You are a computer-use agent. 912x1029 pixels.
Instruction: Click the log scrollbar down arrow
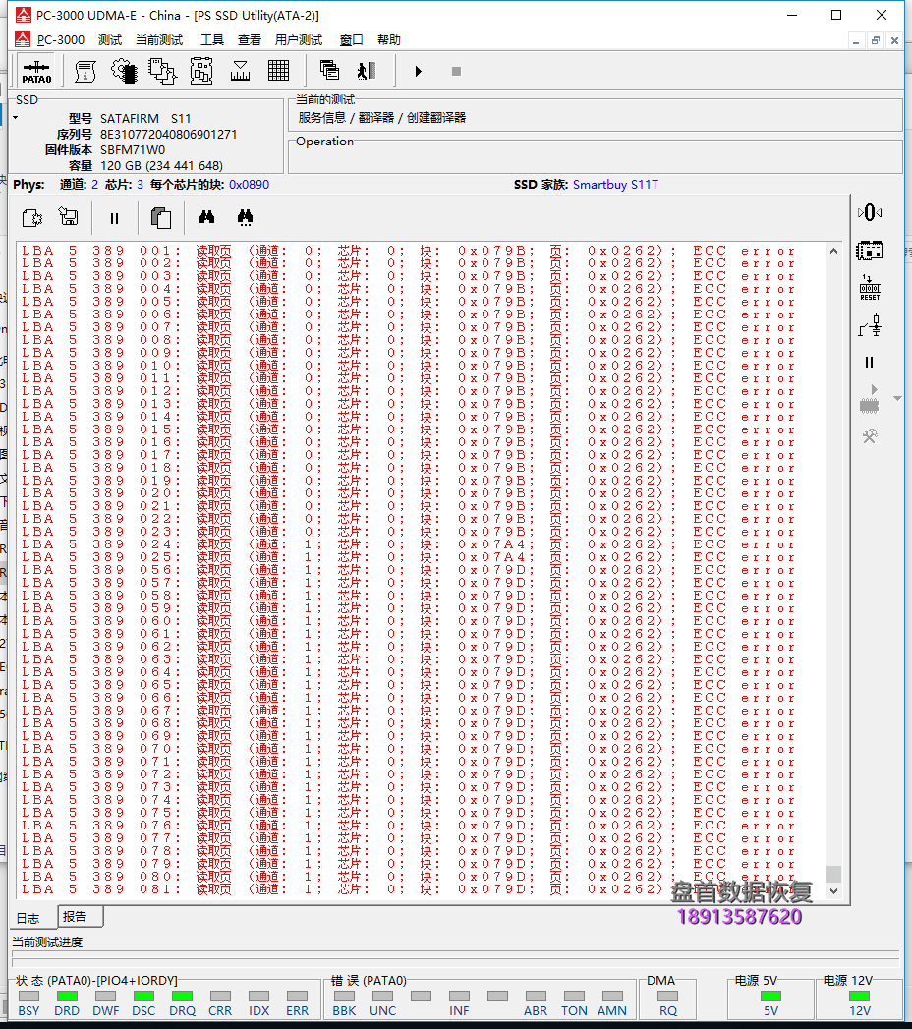(833, 890)
